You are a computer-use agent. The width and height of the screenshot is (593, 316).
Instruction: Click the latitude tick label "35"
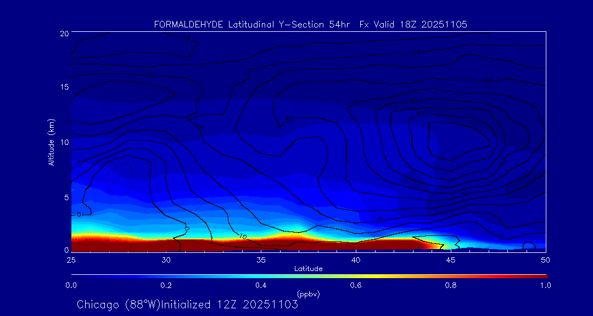[x=261, y=259]
